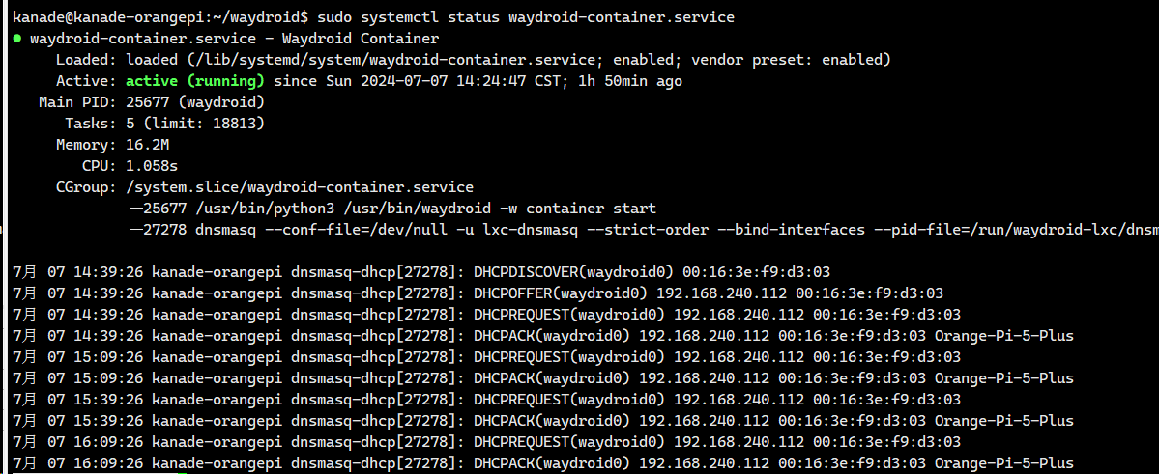Click the green "active (running)" status text
Viewport: 1159px width, 474px height.
[194, 81]
